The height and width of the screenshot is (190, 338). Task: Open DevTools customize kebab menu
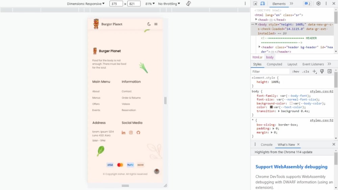tap(326, 3)
